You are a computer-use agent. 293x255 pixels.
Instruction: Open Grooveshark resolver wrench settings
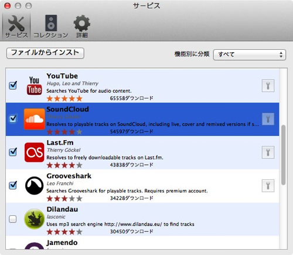[x=268, y=186]
